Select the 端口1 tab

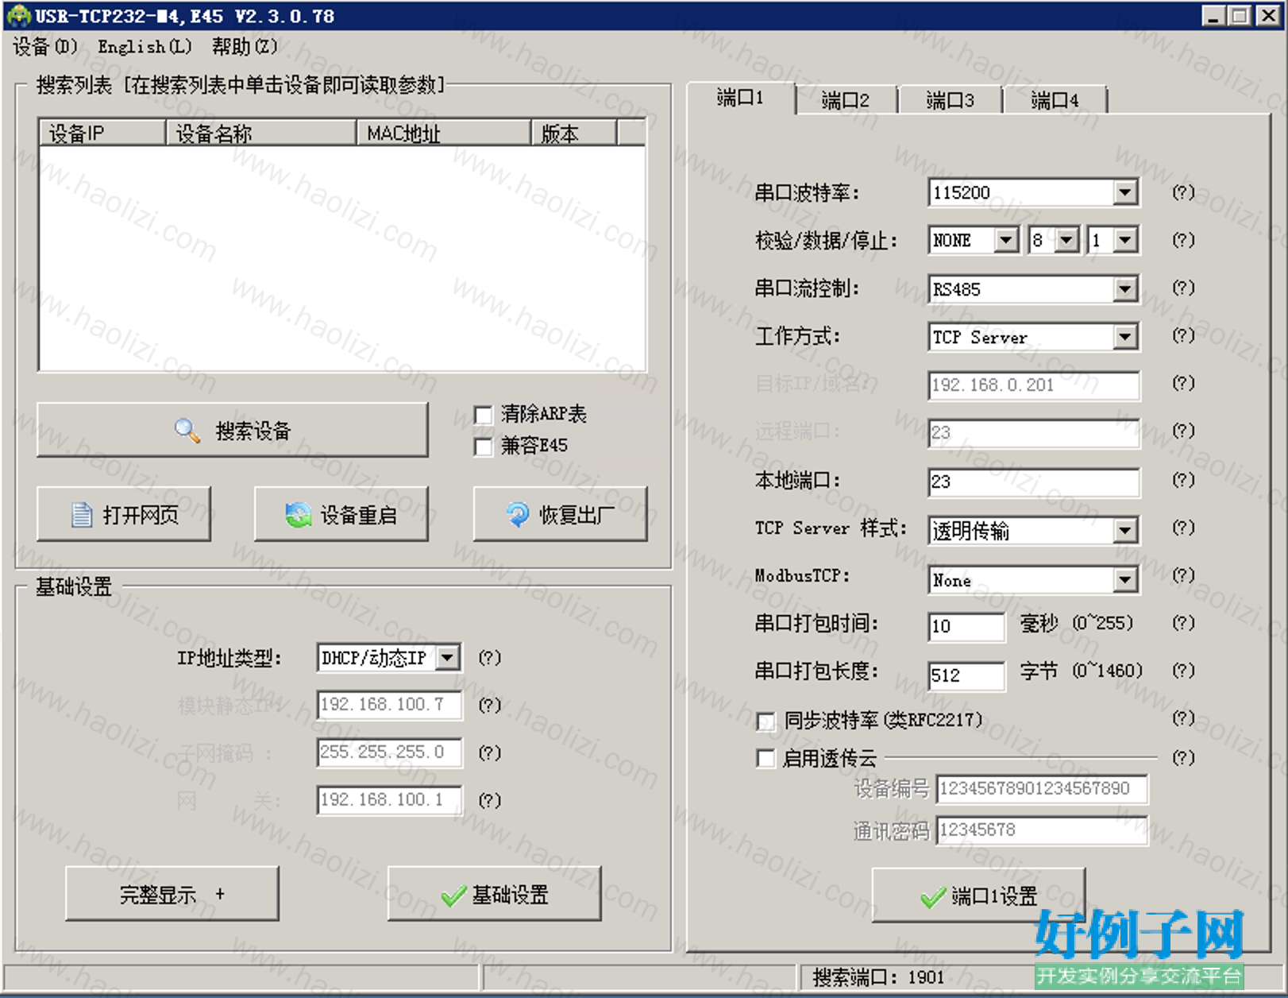pos(741,98)
